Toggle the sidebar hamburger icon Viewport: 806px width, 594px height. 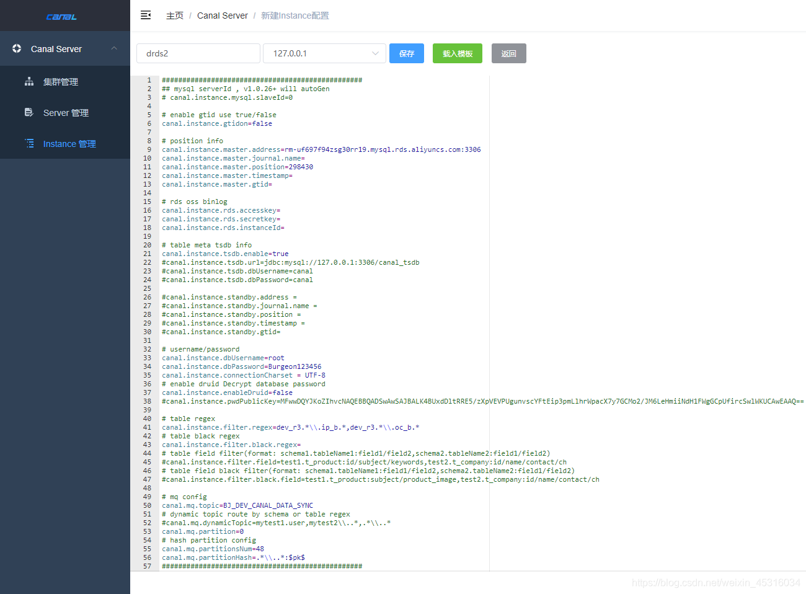[146, 15]
